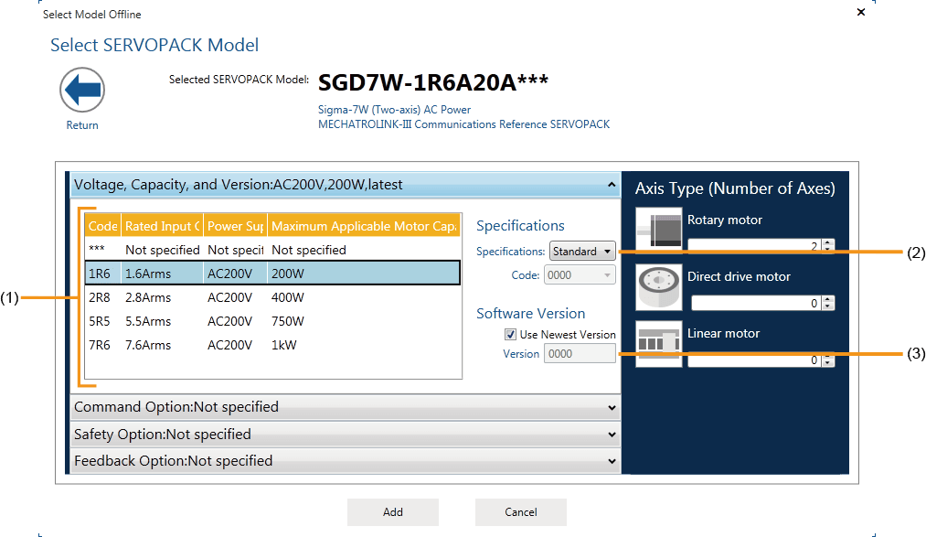Uncheck the Use Newest Version checkbox
Screen dimensions: 926x537
pyautogui.click(x=511, y=335)
